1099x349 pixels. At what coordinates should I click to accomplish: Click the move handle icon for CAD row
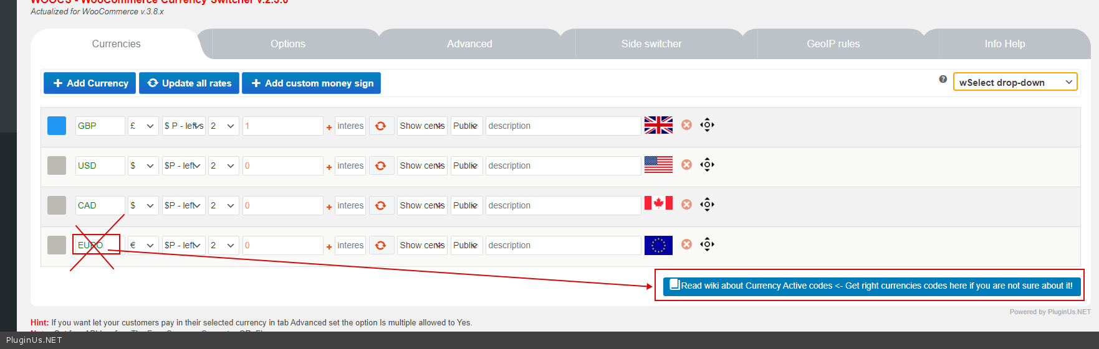click(x=707, y=205)
